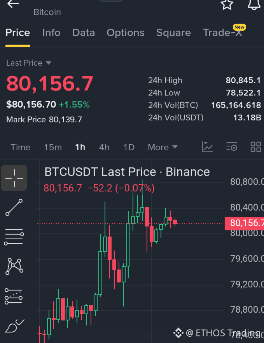Open the Data tab
This screenshot has height=343, width=264.
click(x=84, y=33)
